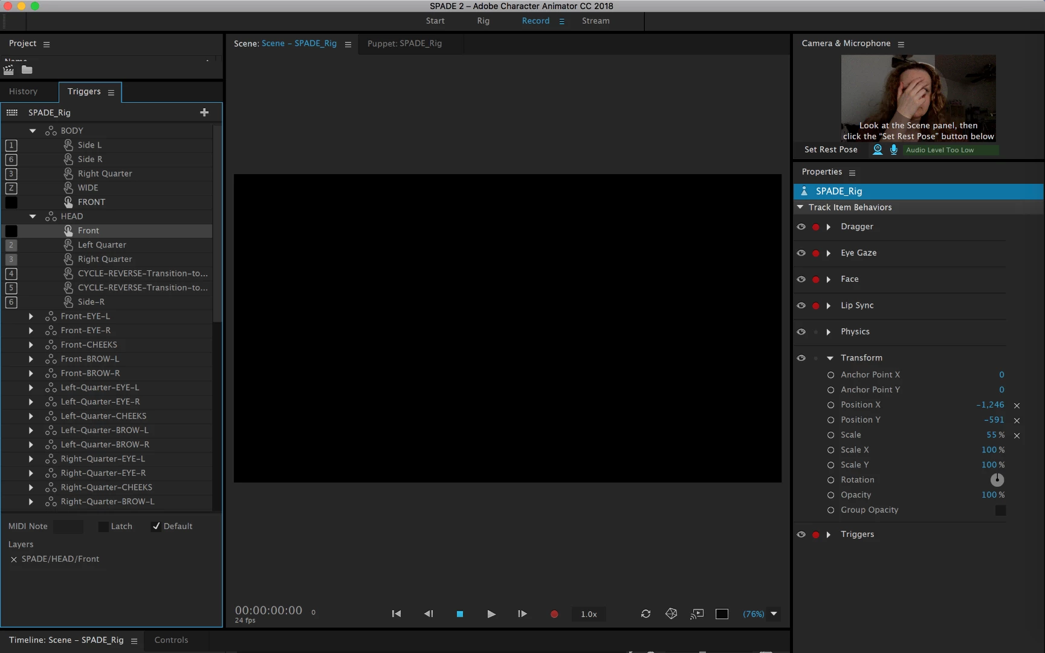The width and height of the screenshot is (1045, 653).
Task: Open Camera & Microphone panel menu
Action: tap(901, 44)
